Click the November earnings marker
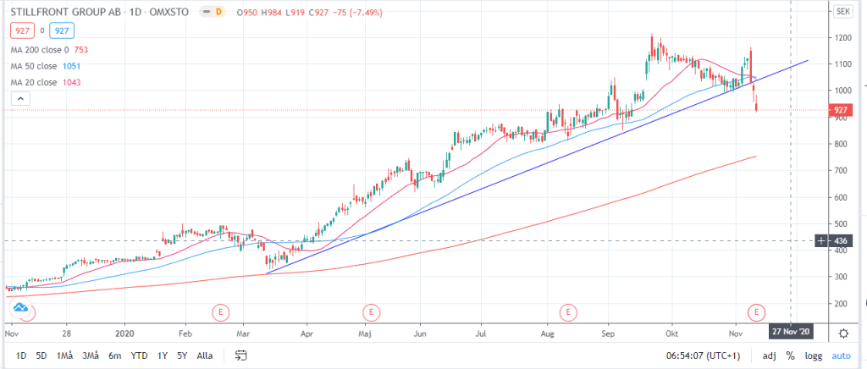The height and width of the screenshot is (369, 867). point(756,311)
